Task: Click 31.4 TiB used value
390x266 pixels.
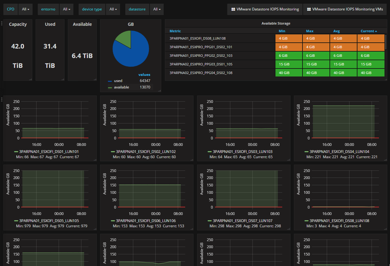Action: tap(50, 56)
